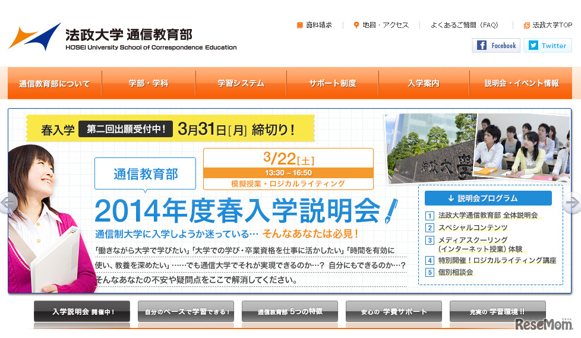
Task: Open 学習システム menu
Action: click(x=241, y=84)
